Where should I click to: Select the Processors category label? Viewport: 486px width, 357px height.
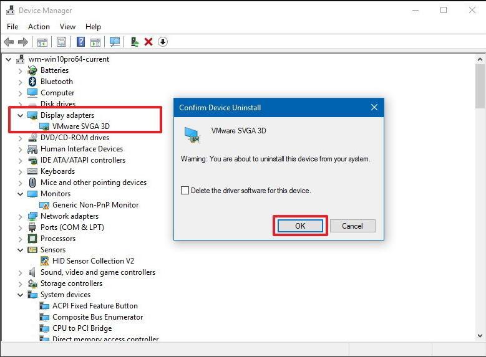[58, 239]
